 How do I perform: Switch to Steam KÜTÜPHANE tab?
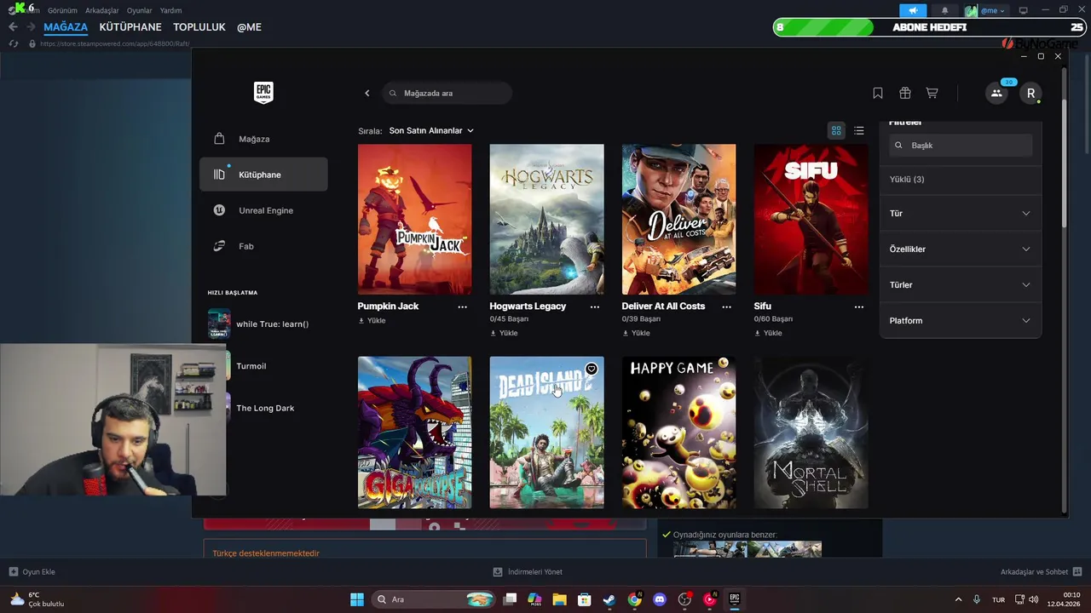pyautogui.click(x=130, y=27)
